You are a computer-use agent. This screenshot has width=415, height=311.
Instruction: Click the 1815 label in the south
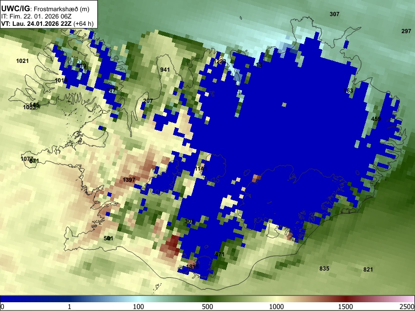point(192,266)
